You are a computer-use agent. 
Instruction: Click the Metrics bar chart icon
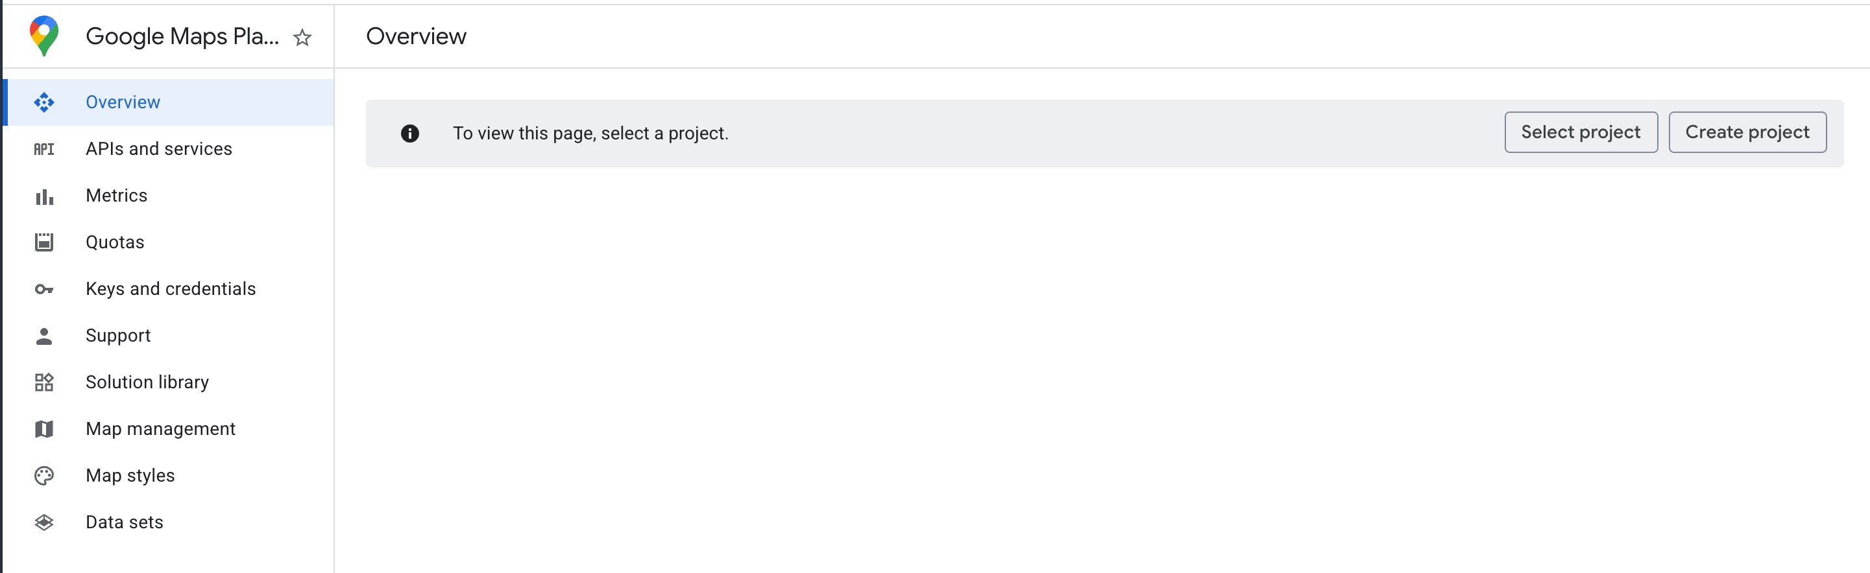click(x=43, y=196)
